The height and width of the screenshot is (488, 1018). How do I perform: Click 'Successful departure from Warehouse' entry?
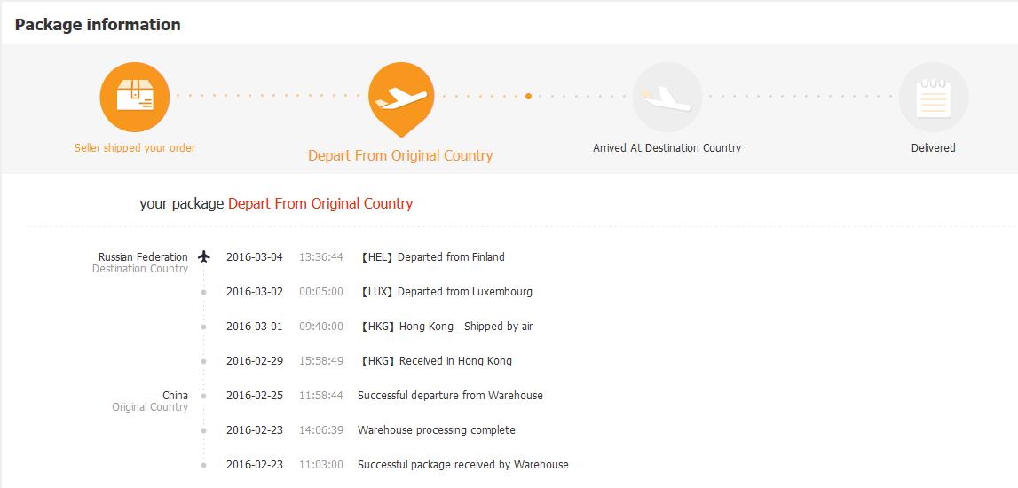pos(450,396)
